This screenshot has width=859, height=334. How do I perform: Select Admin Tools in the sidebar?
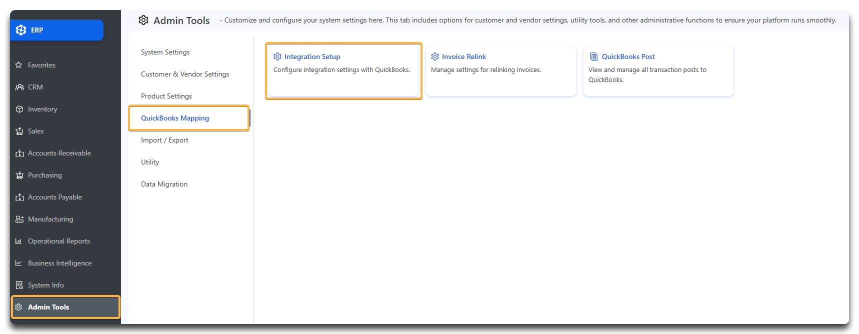click(65, 307)
